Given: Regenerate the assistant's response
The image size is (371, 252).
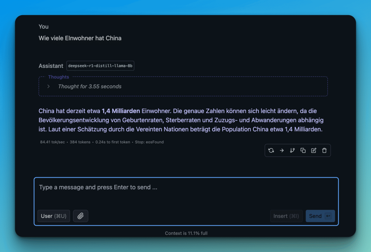Looking at the screenshot, I should coord(271,150).
